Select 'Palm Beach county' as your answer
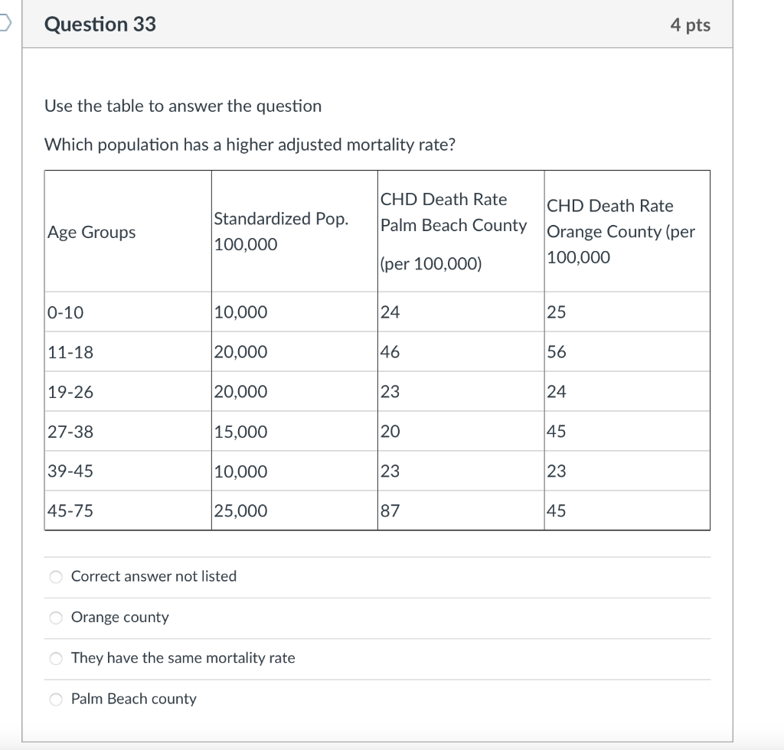 pyautogui.click(x=55, y=698)
